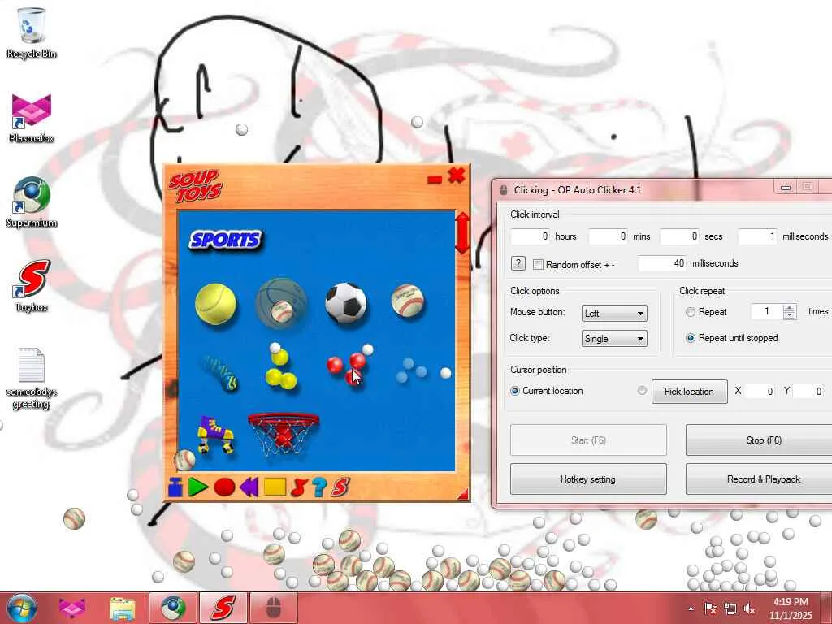Screen dimensions: 832x624
Task: Click the Stop (F6) button
Action: (764, 440)
